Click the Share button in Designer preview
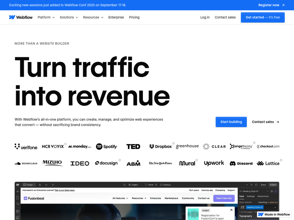This screenshot has height=220, width=294. pyautogui.click(x=263, y=185)
